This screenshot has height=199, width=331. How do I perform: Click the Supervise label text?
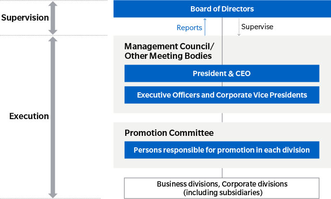coord(257,27)
